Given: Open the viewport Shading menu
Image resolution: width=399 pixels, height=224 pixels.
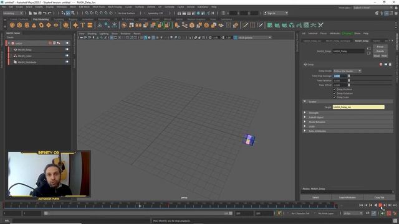Looking at the screenshot, I should coord(92,34).
